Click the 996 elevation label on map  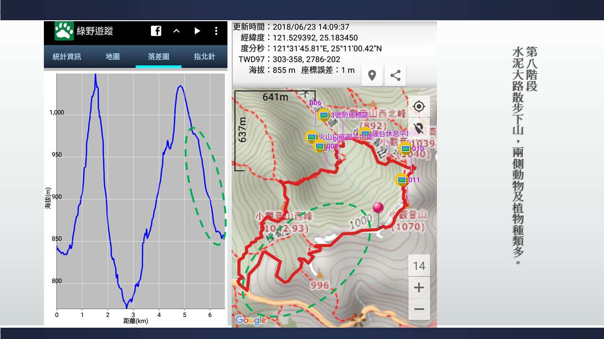click(319, 285)
